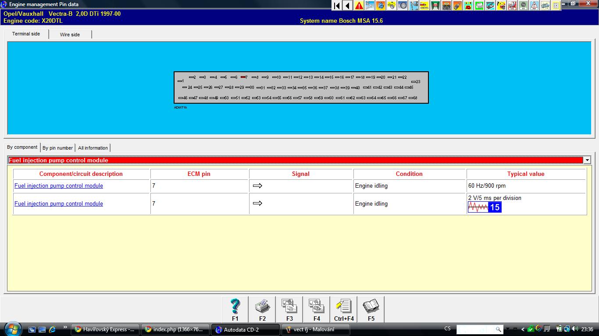Open the All information tab
599x336 pixels.
(x=93, y=148)
